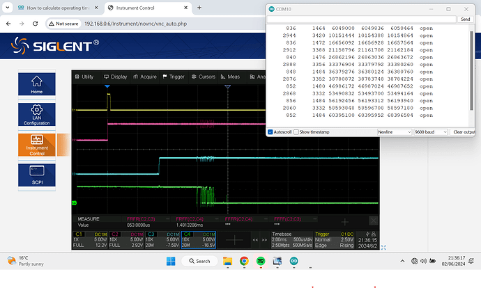481x288 pixels.
Task: Open the Trigger menu on the oscilloscope
Action: pyautogui.click(x=174, y=77)
